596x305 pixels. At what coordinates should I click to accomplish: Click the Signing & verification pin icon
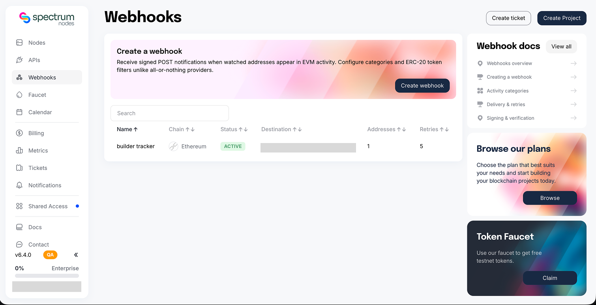click(x=480, y=118)
